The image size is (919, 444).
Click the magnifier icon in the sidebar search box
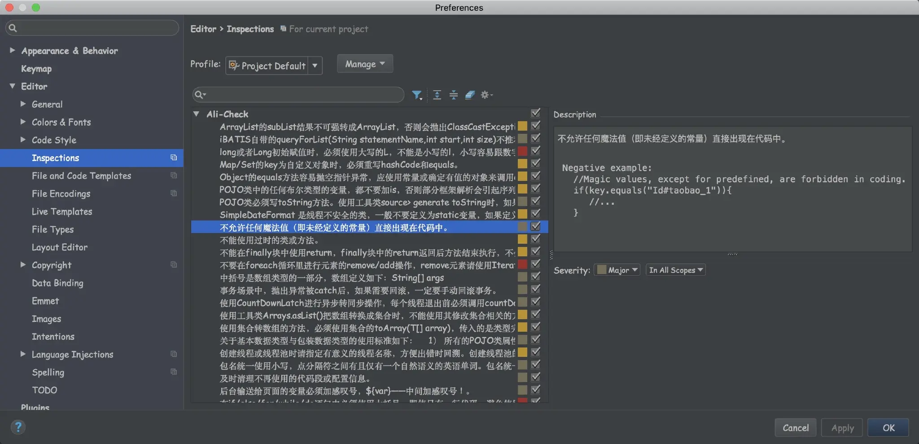[13, 28]
